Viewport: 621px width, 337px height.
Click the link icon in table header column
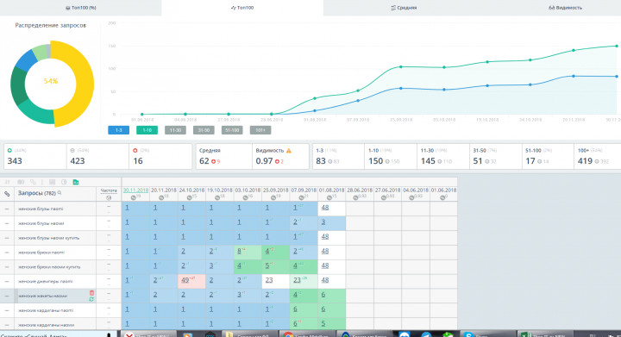tap(7, 194)
